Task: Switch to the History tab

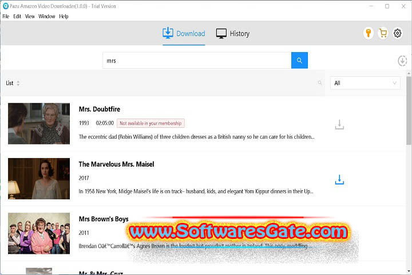Action: pyautogui.click(x=233, y=34)
